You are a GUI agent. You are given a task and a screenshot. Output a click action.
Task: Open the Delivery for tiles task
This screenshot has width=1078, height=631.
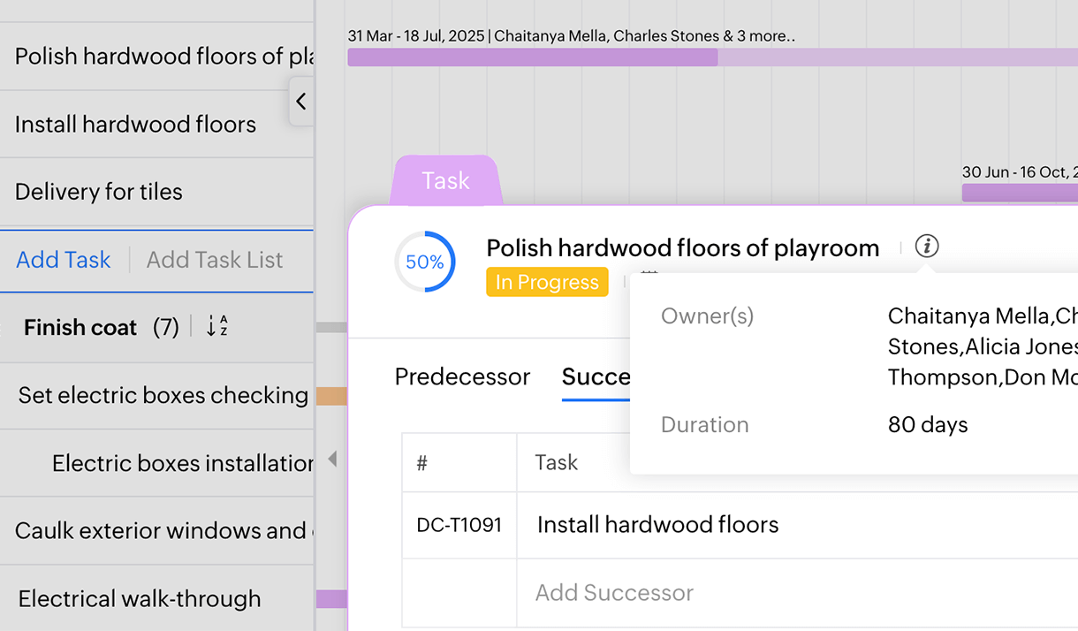(99, 192)
